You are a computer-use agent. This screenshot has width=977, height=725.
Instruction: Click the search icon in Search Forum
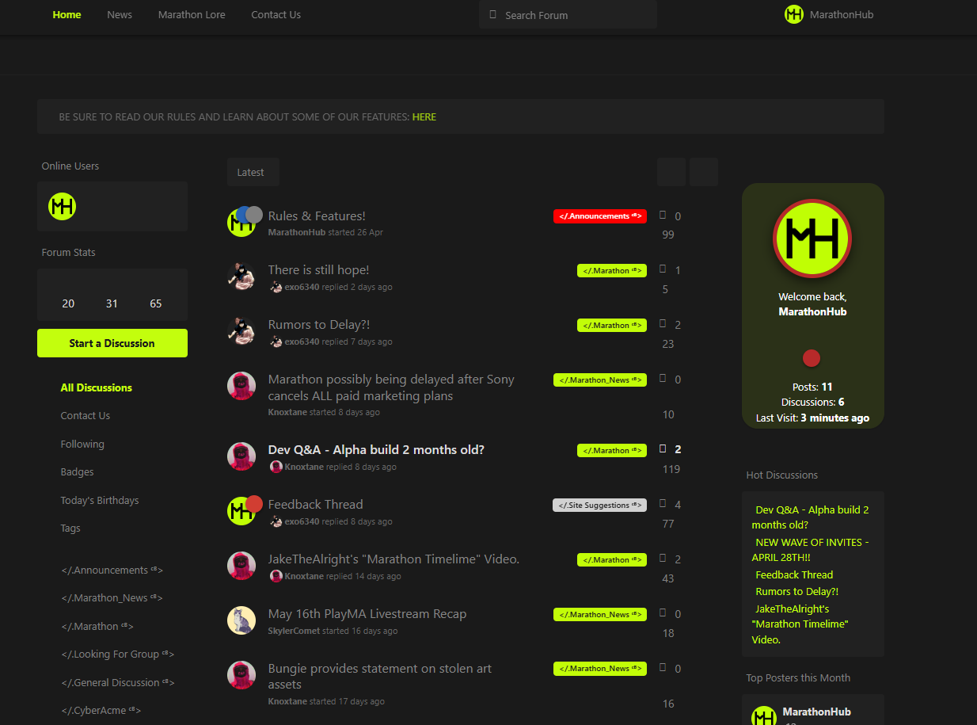pos(493,15)
